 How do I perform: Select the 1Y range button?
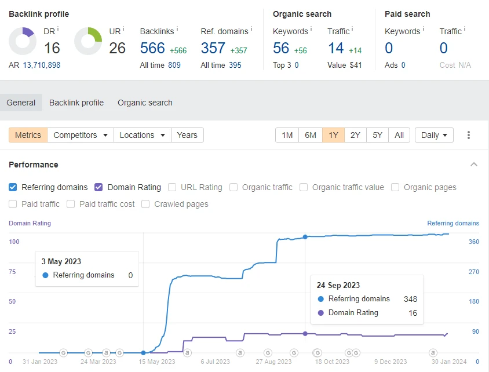coord(333,135)
